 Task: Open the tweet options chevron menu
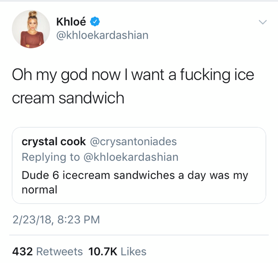click(x=262, y=22)
